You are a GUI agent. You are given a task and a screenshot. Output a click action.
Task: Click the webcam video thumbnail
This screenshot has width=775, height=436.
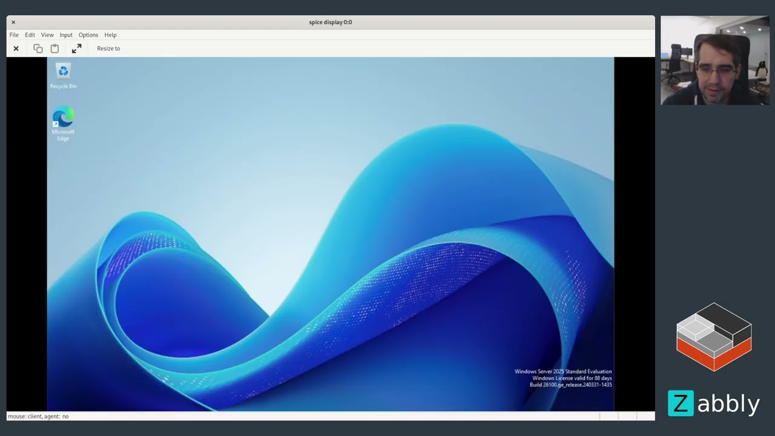(714, 61)
